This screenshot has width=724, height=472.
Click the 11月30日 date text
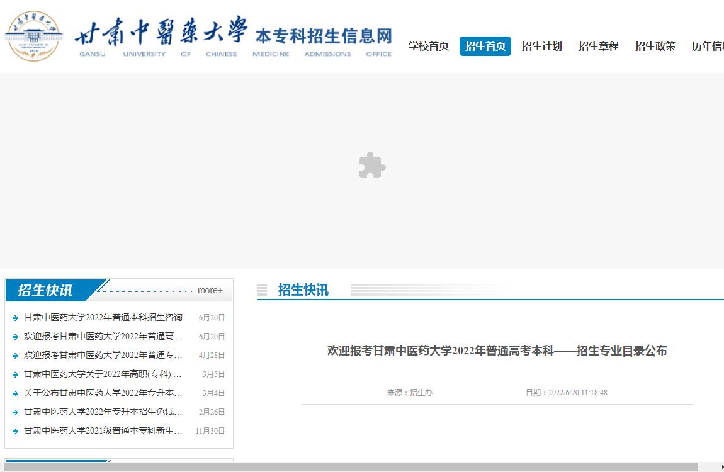click(x=210, y=431)
